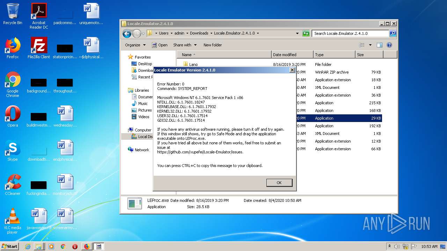447x251 pixels.
Task: Focus the Search Locale.Emulator.2.4.1.0 field
Action: [350, 33]
